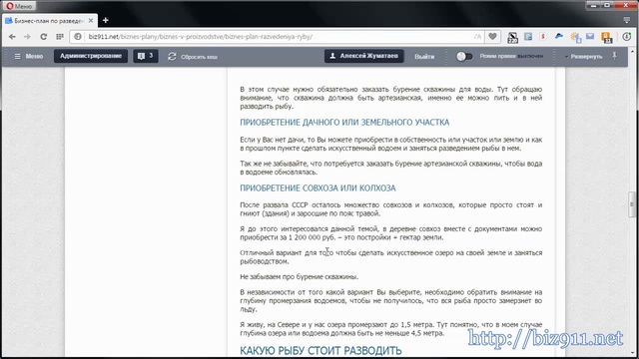Click paragraph starting Так же не забывайте
This screenshot has width=639, height=359.
click(x=390, y=168)
